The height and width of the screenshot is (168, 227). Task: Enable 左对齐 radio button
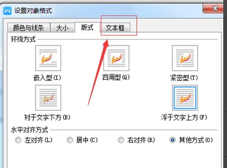click(x=18, y=140)
